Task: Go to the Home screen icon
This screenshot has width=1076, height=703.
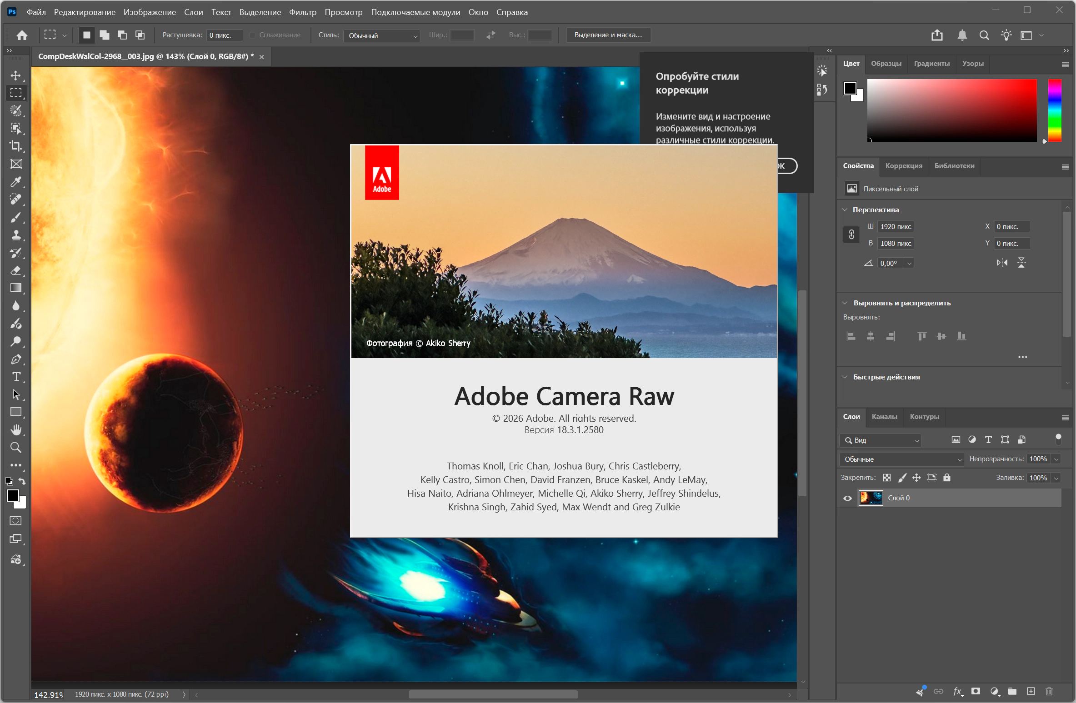Action: pos(22,35)
